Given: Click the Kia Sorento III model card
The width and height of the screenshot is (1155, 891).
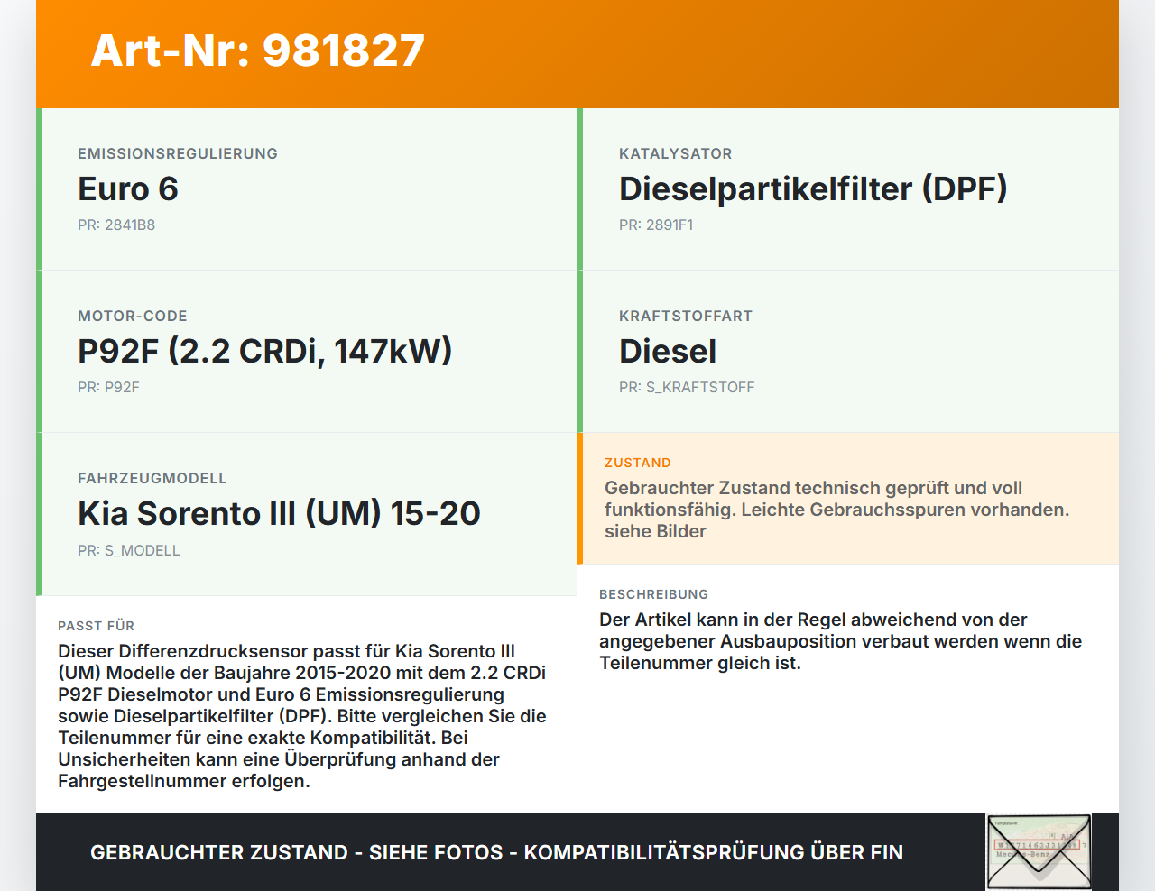Looking at the screenshot, I should coord(307,513).
